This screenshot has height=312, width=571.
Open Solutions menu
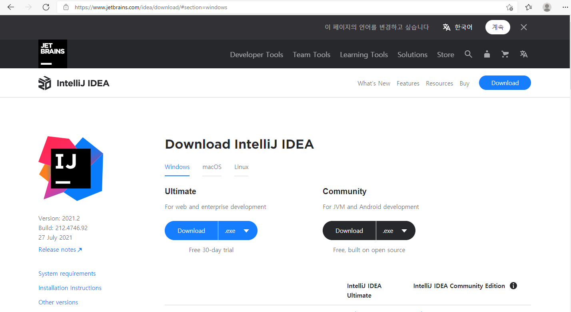pos(412,55)
